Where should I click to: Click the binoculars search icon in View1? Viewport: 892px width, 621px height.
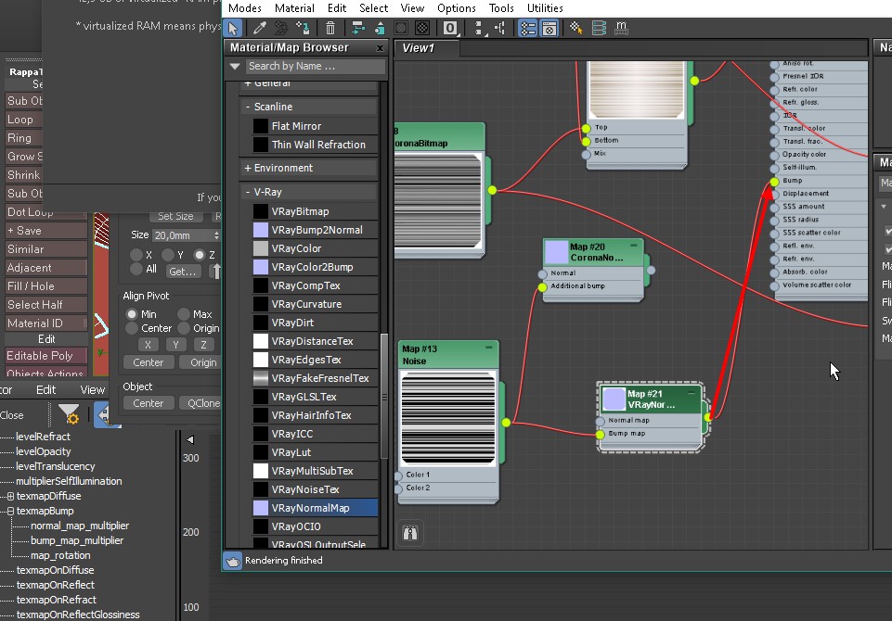click(x=410, y=532)
